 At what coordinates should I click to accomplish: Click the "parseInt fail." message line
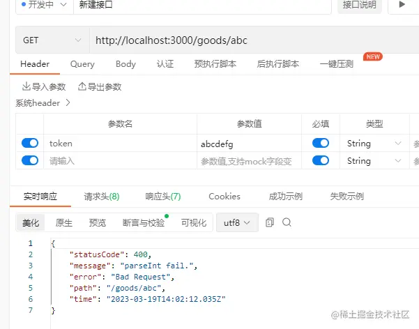[x=133, y=266]
